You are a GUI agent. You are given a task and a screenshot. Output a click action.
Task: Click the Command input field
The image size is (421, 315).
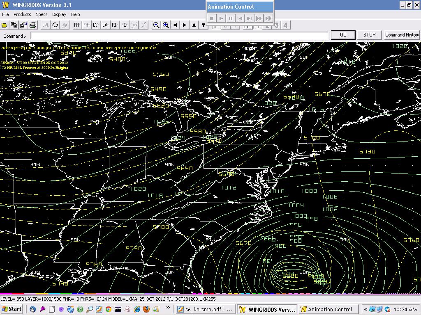coord(179,36)
